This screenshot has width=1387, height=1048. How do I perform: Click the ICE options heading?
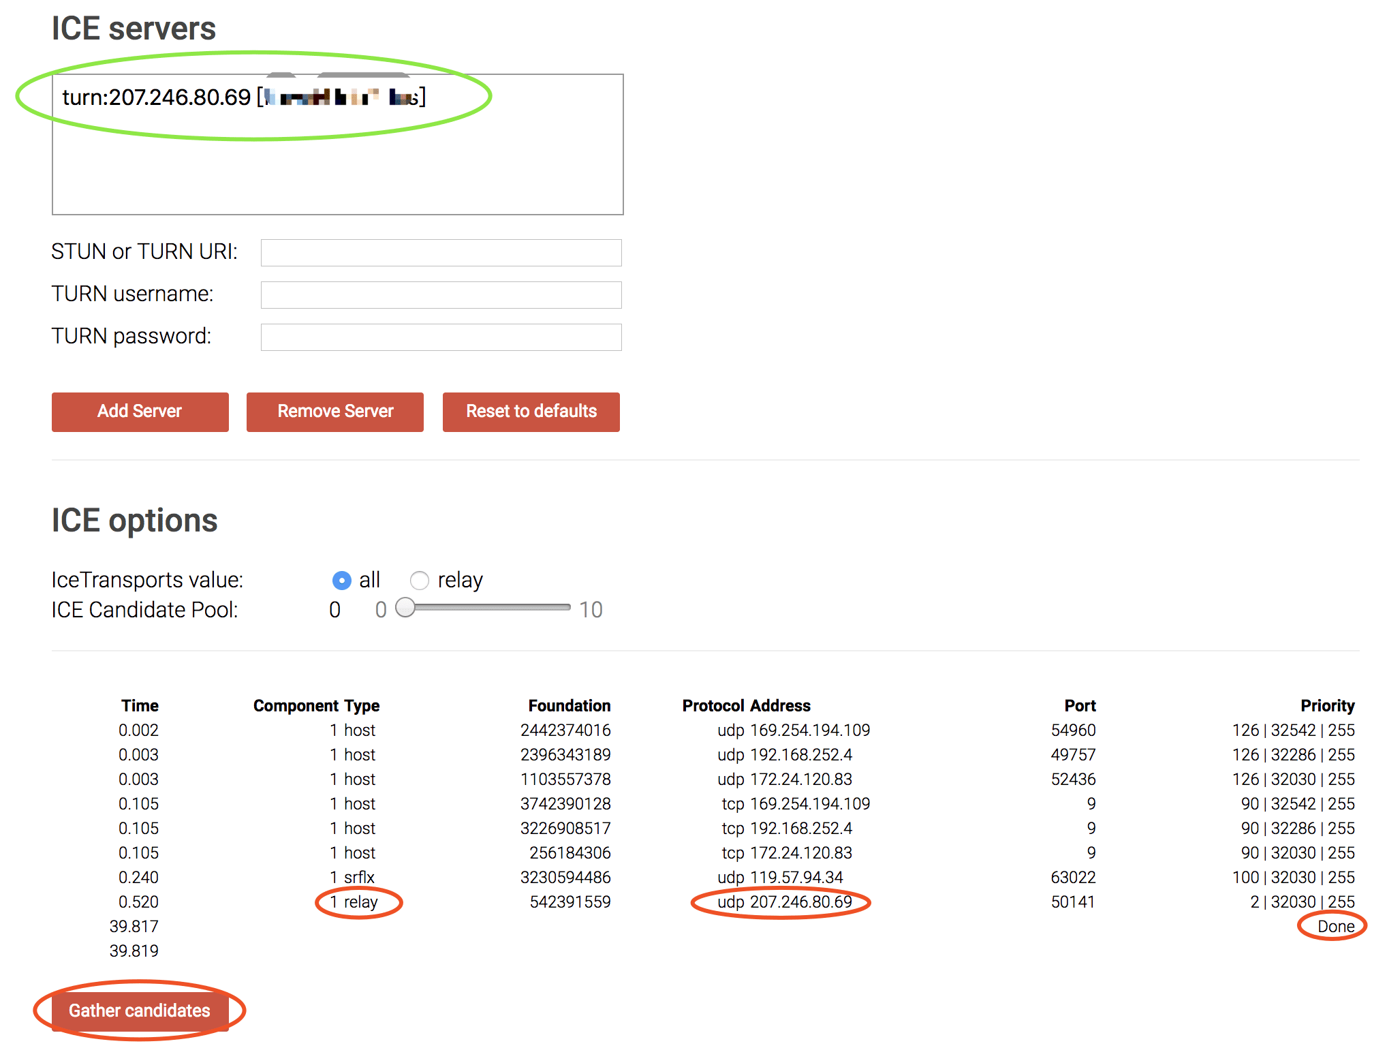pyautogui.click(x=135, y=521)
